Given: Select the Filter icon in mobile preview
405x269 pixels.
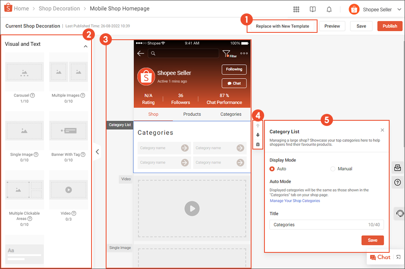Looking at the screenshot, I should (x=227, y=53).
